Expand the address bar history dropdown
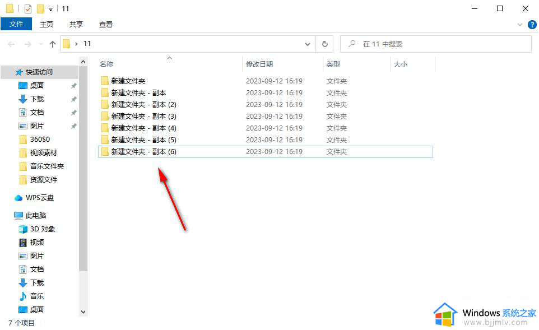The image size is (539, 330). coord(308,44)
